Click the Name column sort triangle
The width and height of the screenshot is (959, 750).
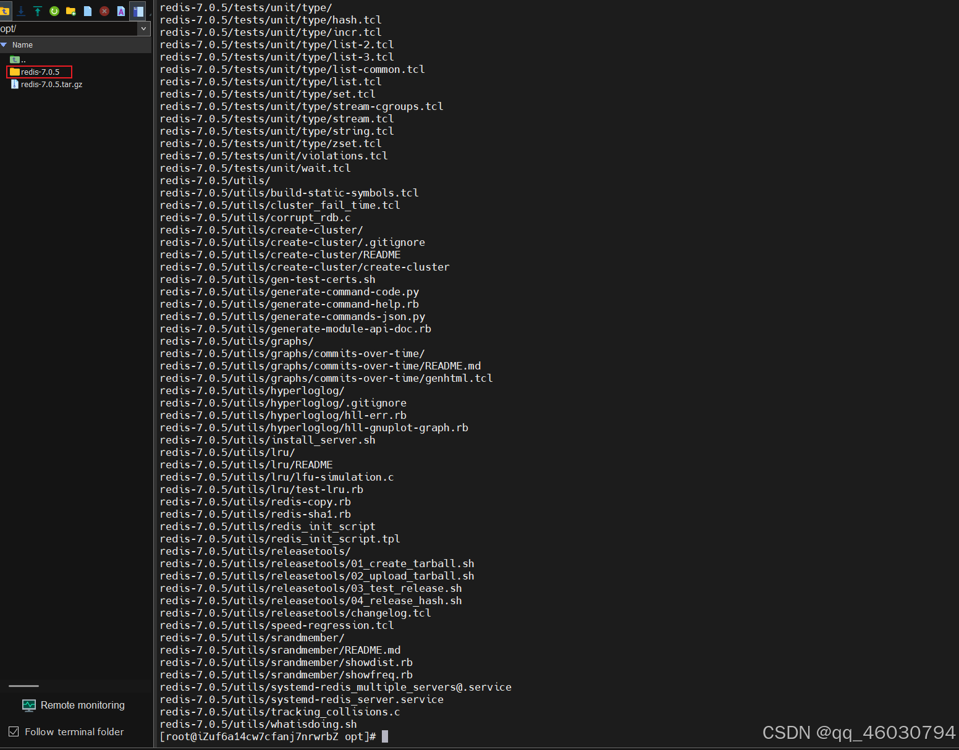[4, 45]
